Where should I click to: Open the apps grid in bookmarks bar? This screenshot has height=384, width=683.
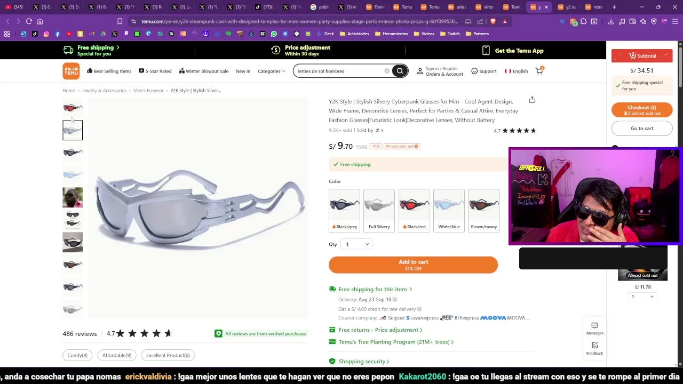[x=7, y=34]
